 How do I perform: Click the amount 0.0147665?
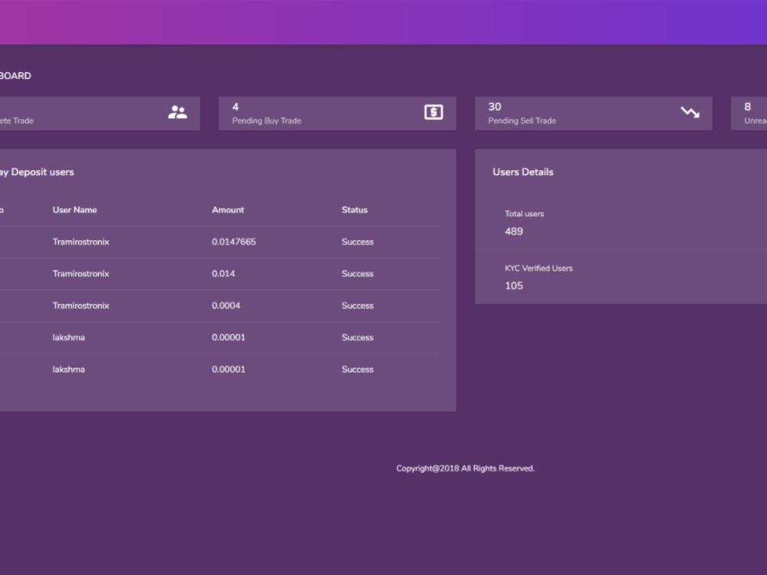[234, 242]
